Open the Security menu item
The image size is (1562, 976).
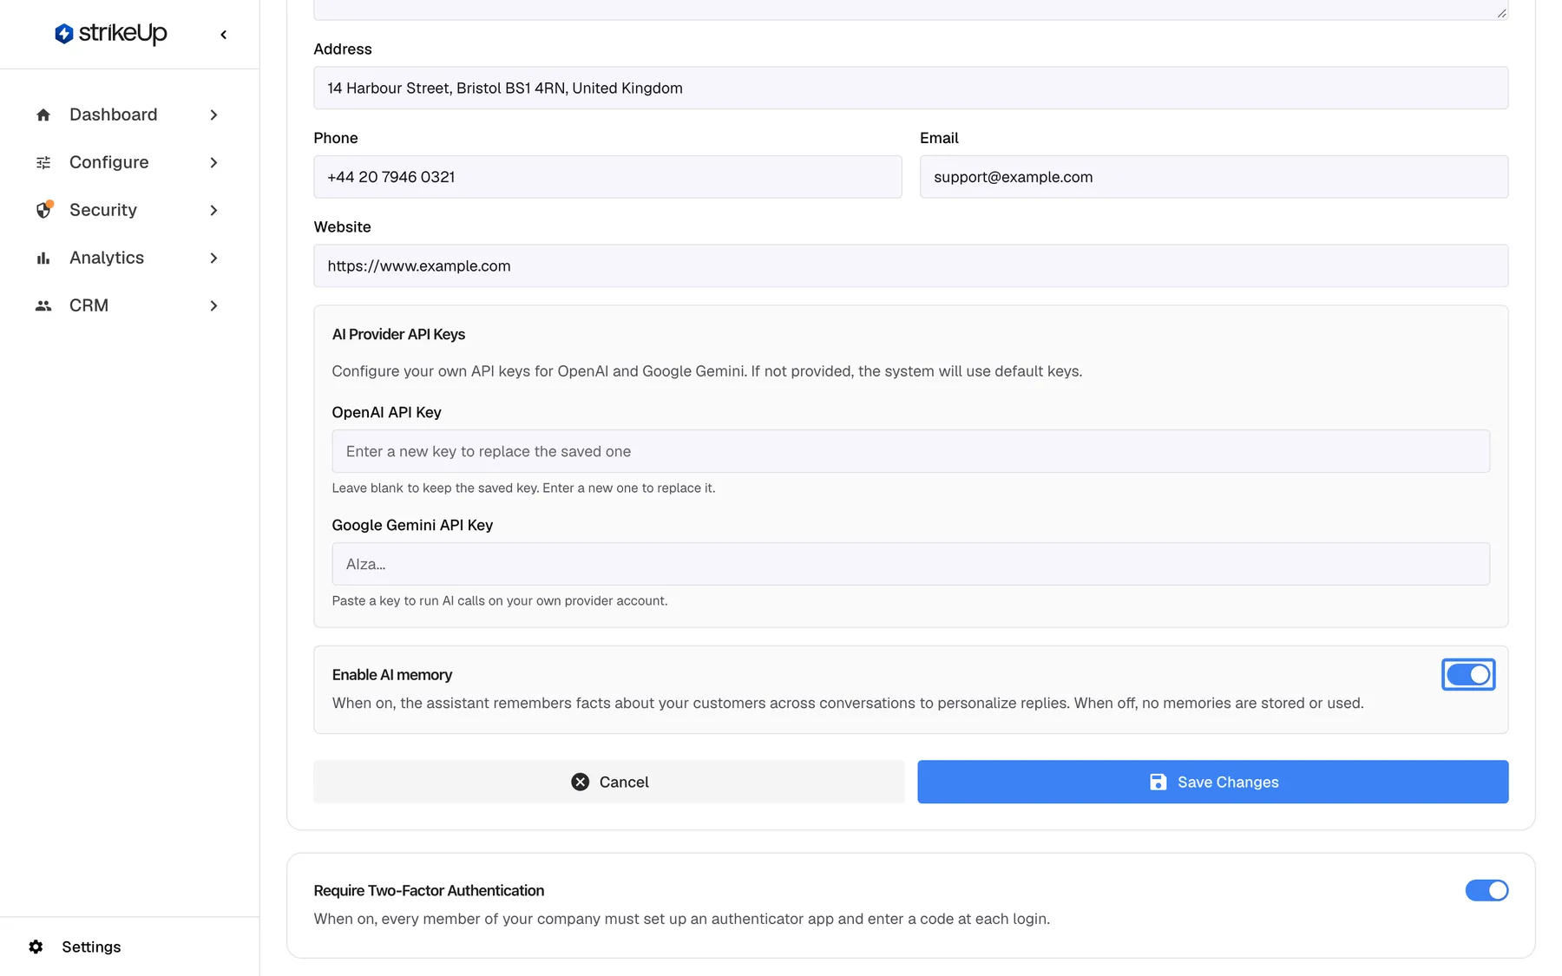(128, 210)
